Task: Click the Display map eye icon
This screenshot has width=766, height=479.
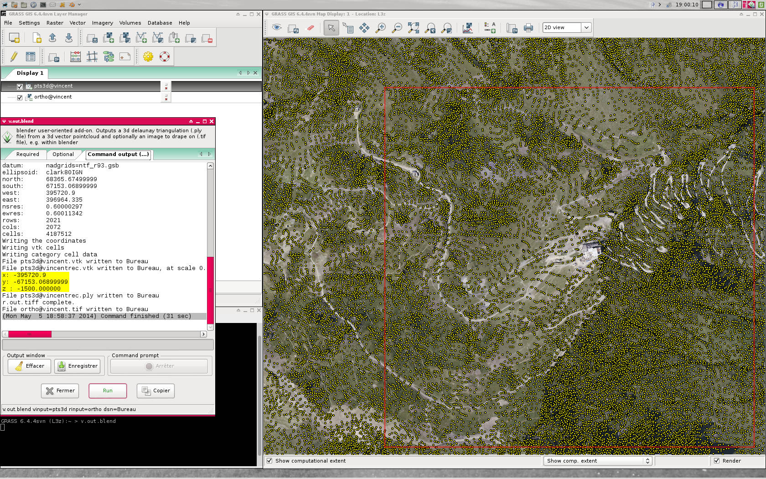Action: pyautogui.click(x=277, y=28)
